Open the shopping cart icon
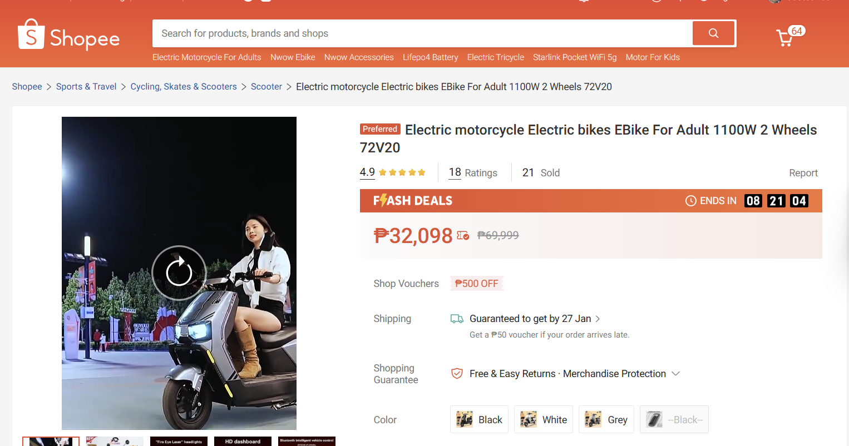This screenshot has height=446, width=849. pyautogui.click(x=785, y=38)
